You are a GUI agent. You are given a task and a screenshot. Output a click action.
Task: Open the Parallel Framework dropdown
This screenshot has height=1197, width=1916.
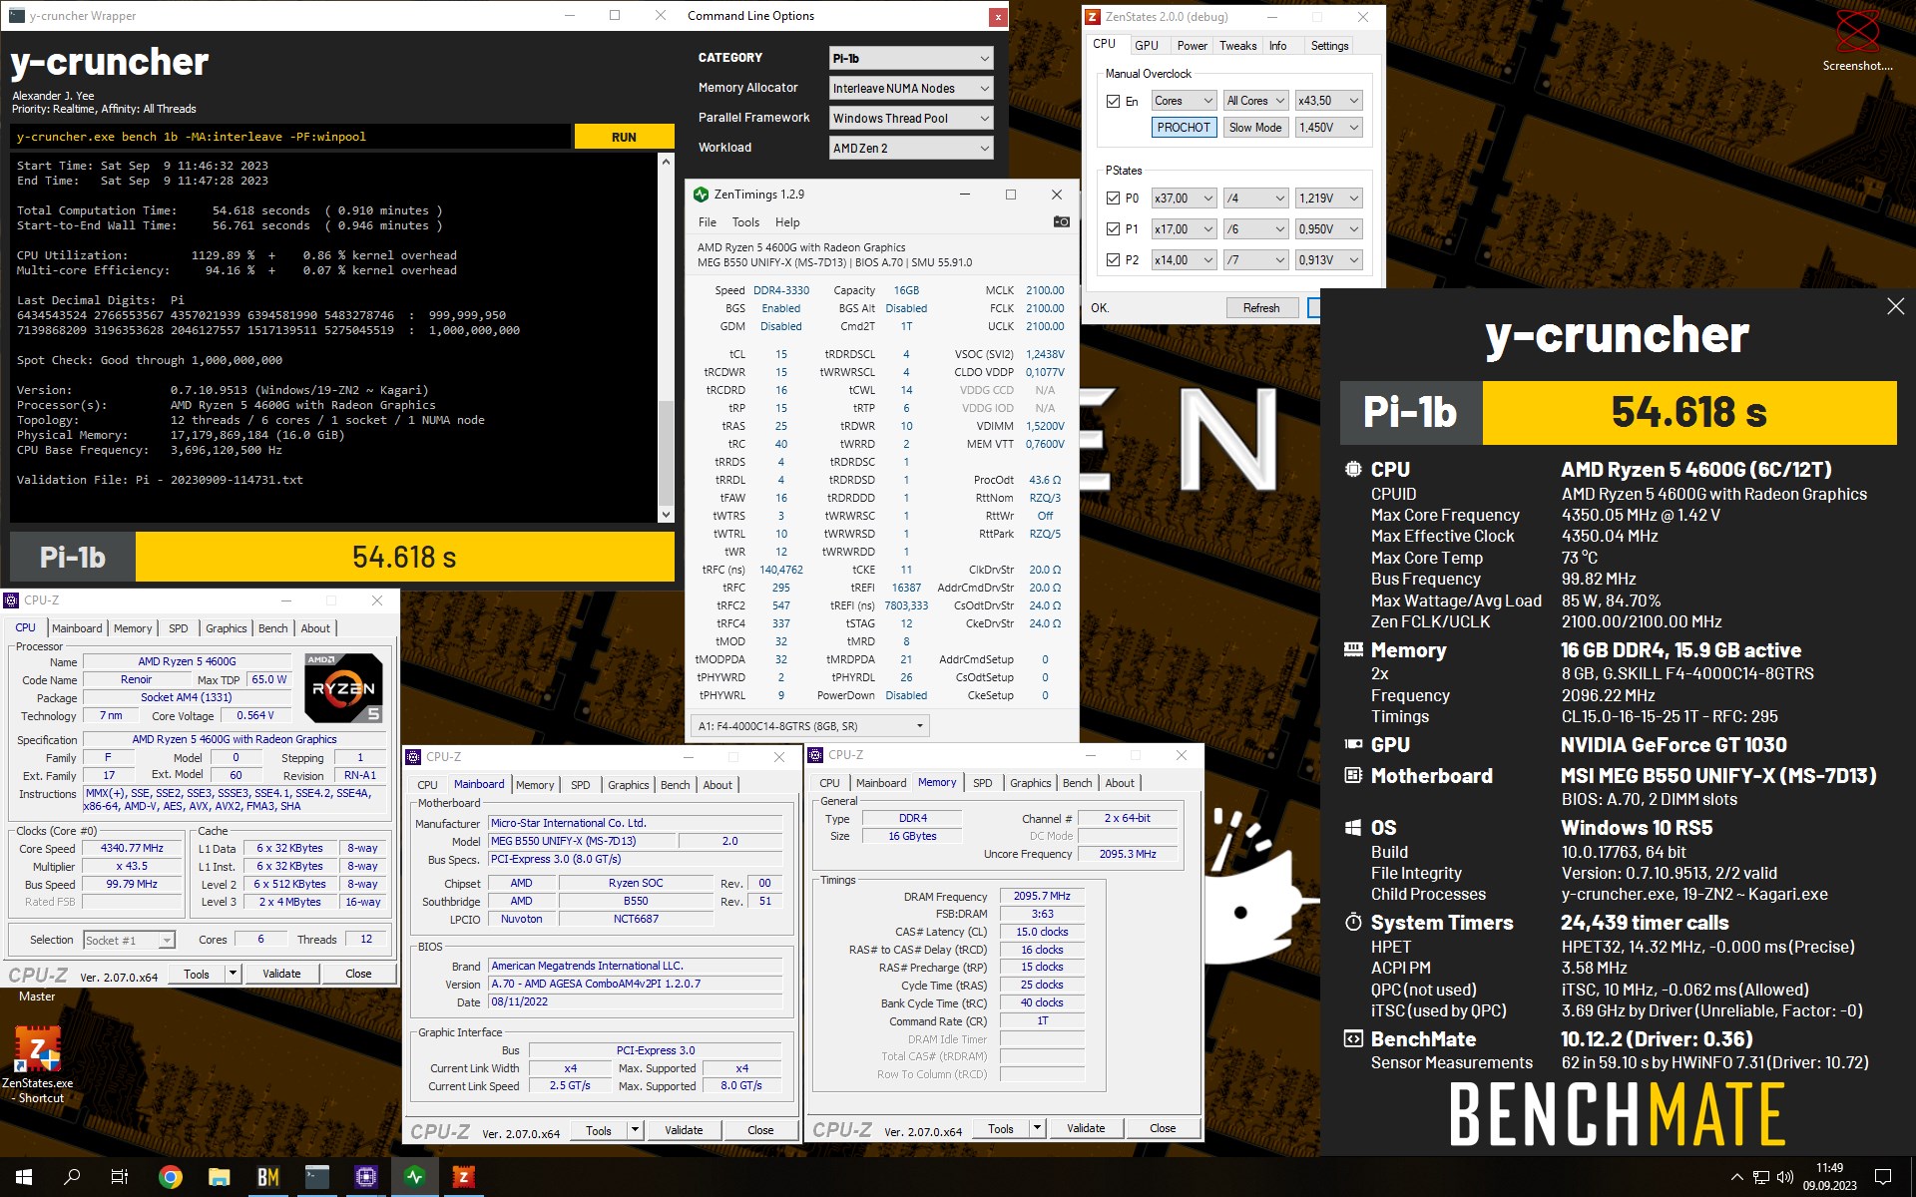[x=911, y=118]
